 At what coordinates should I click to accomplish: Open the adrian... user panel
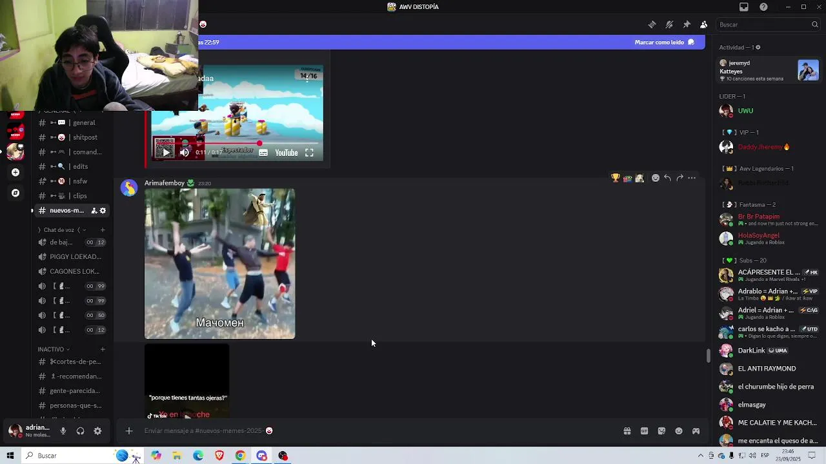(x=29, y=430)
